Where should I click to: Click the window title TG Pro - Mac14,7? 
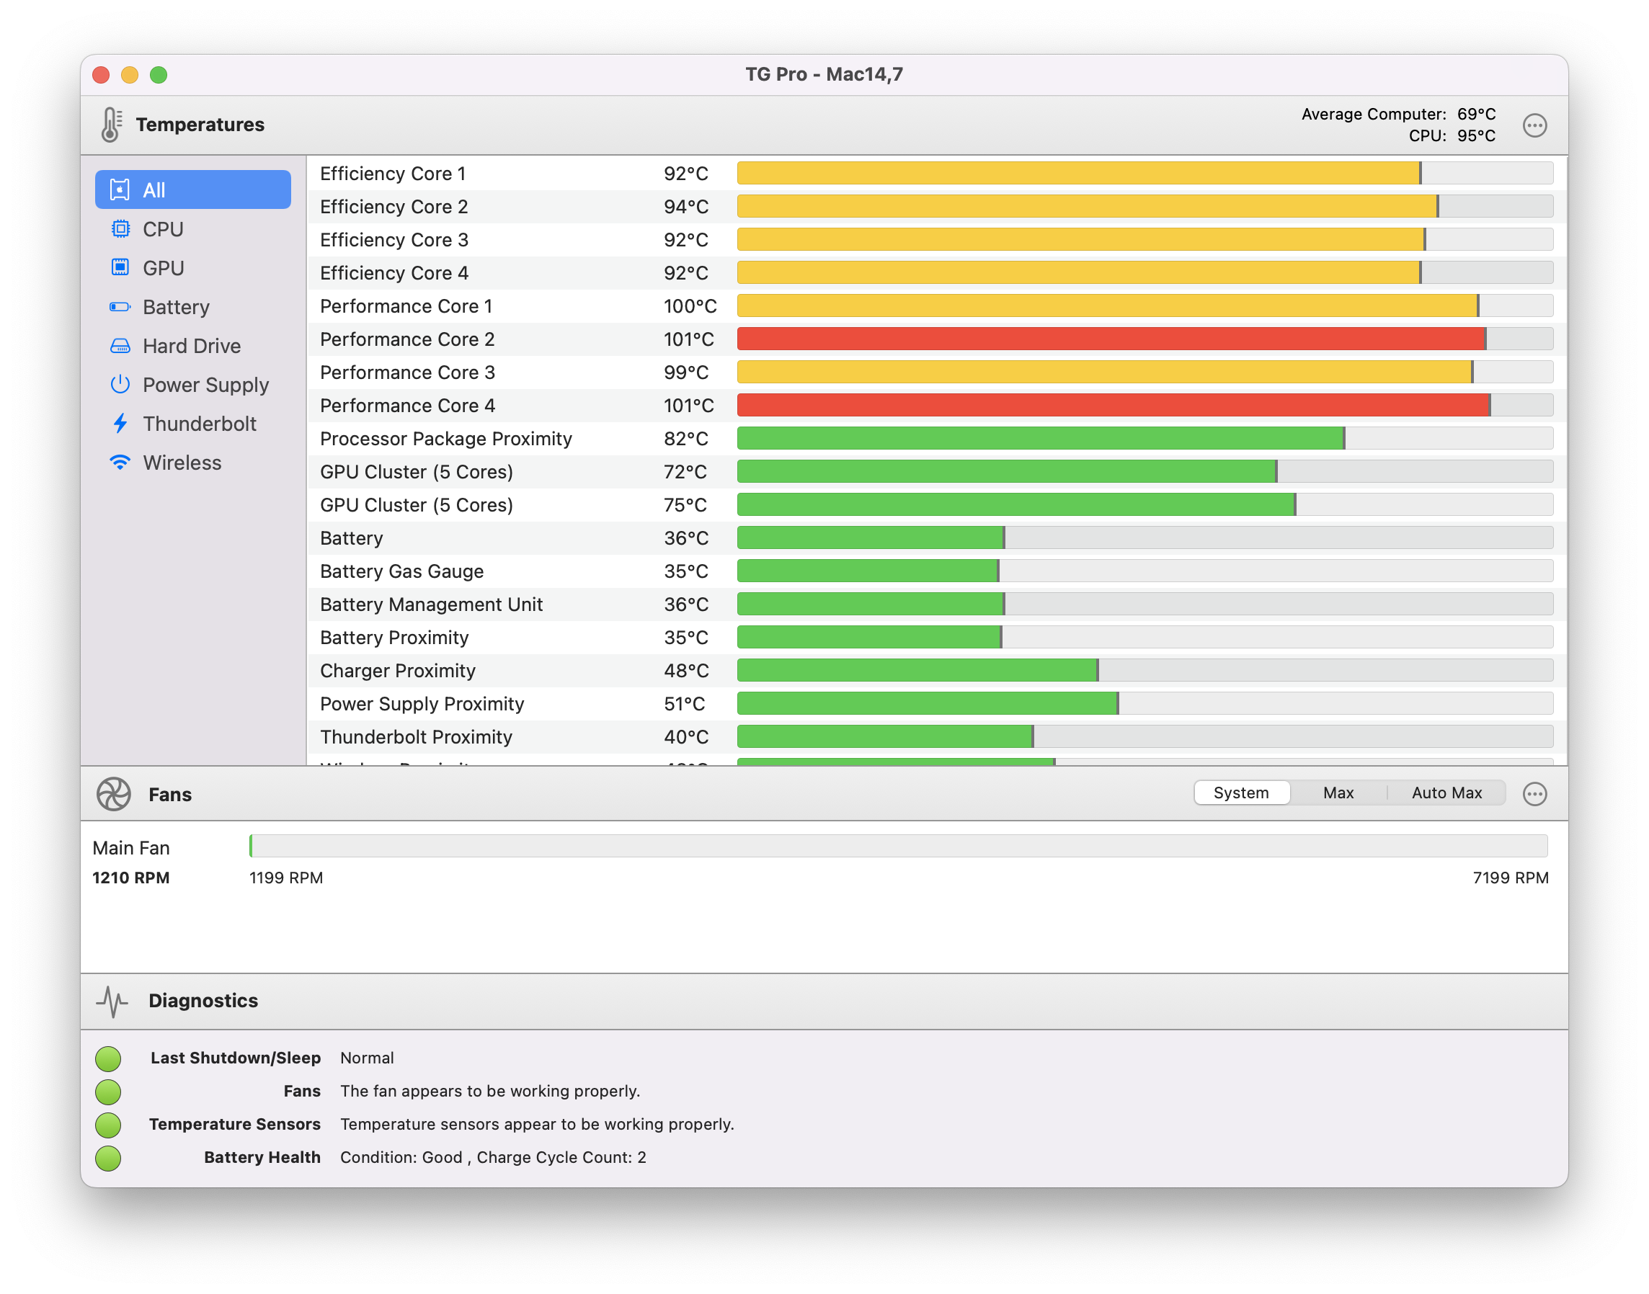824,74
